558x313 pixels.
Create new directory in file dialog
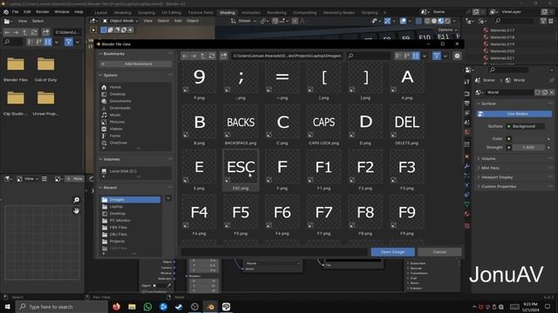click(x=223, y=56)
